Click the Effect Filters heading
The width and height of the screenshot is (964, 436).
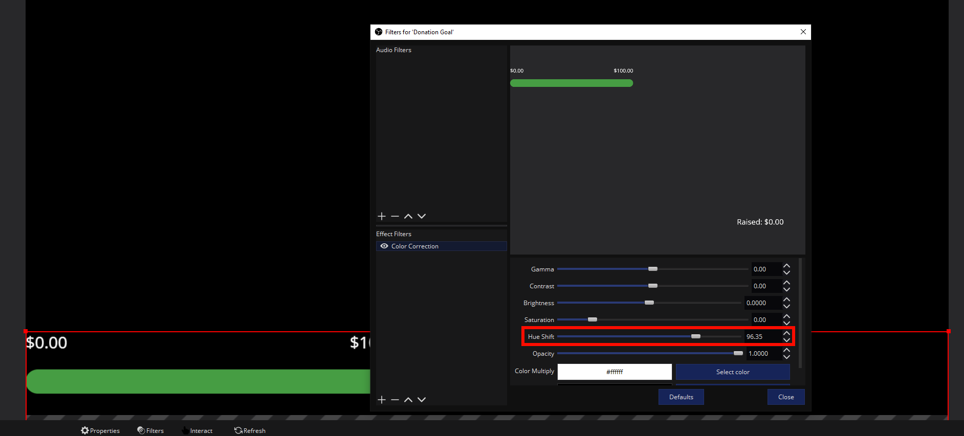[393, 234]
